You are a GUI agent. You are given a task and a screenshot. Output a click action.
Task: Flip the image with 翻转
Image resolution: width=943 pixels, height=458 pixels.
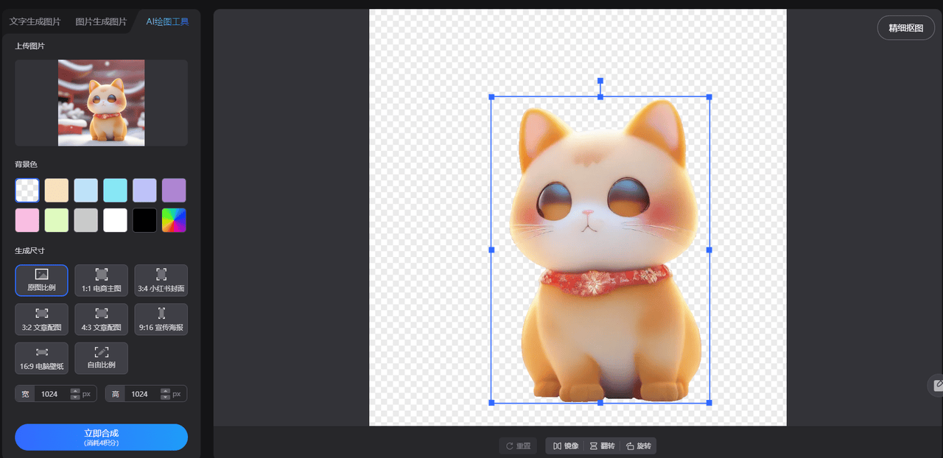pos(602,446)
